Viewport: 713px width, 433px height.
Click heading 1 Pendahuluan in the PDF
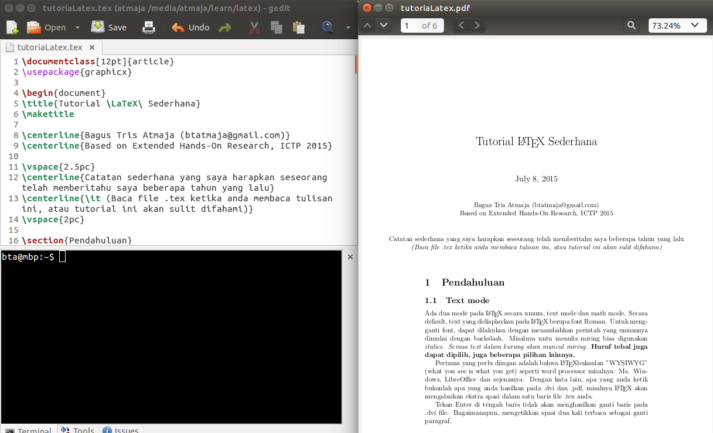pos(465,283)
